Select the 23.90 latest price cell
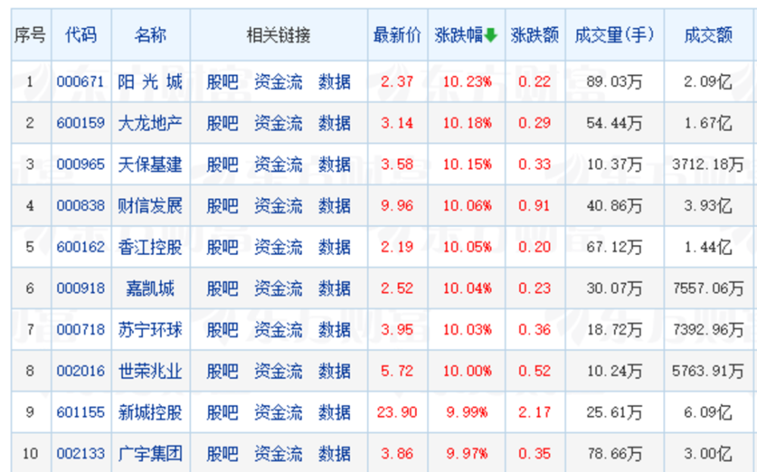This screenshot has height=472, width=757. click(397, 413)
